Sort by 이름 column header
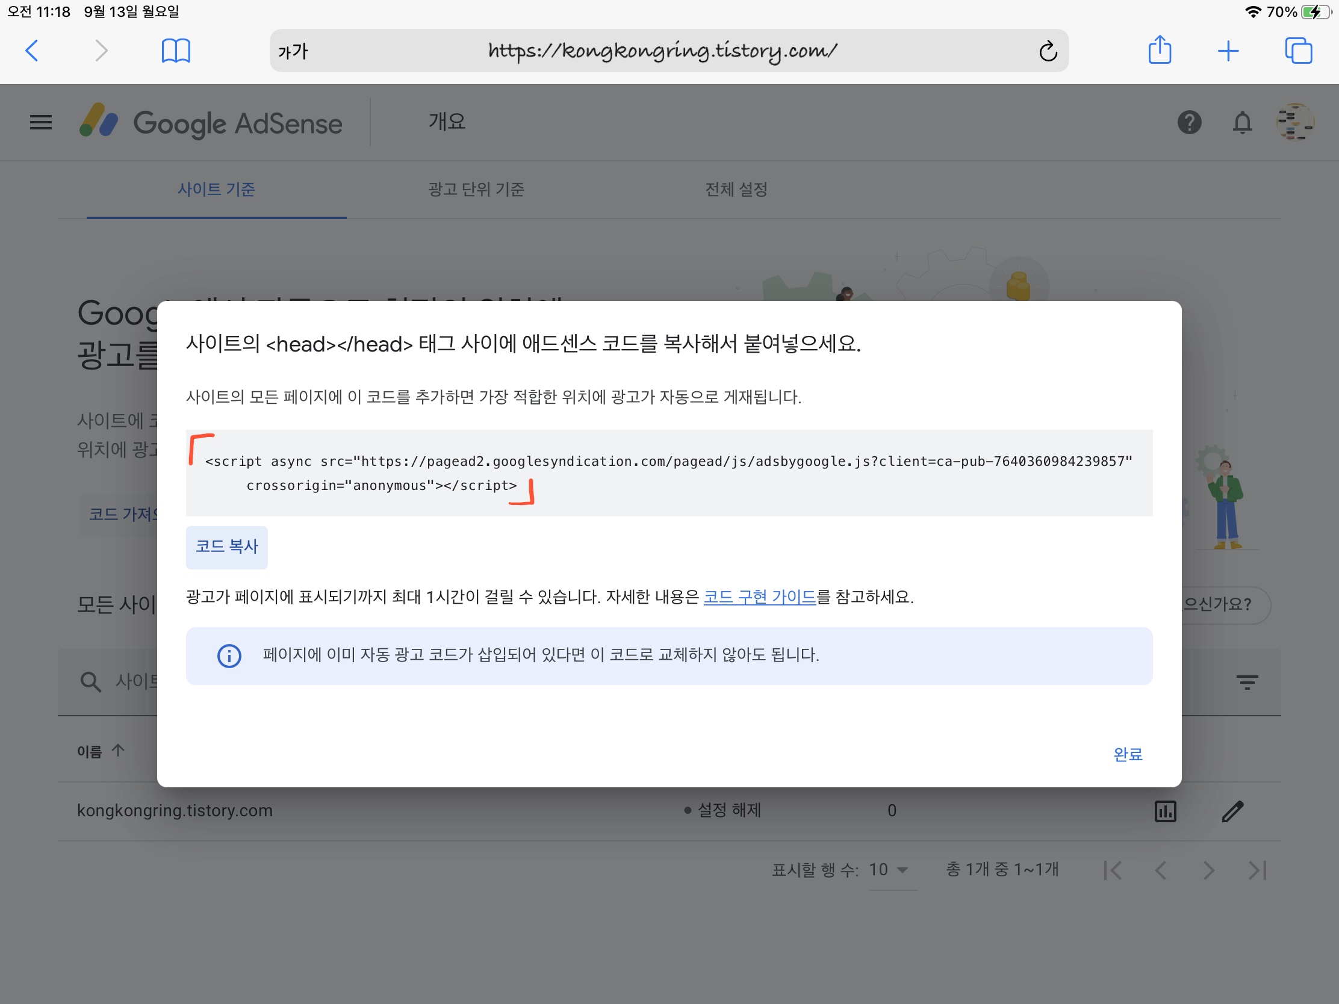Screen dimensions: 1339x1004 (101, 751)
